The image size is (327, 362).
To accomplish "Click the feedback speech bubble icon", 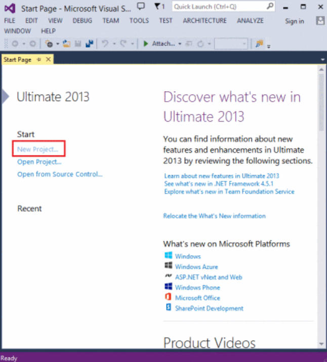I will pyautogui.click(x=141, y=7).
